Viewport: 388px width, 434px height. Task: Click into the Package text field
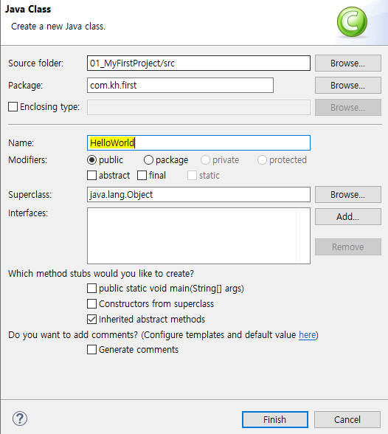(x=180, y=86)
